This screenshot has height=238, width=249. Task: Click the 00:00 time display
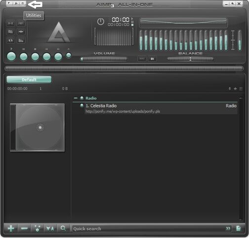point(121,20)
